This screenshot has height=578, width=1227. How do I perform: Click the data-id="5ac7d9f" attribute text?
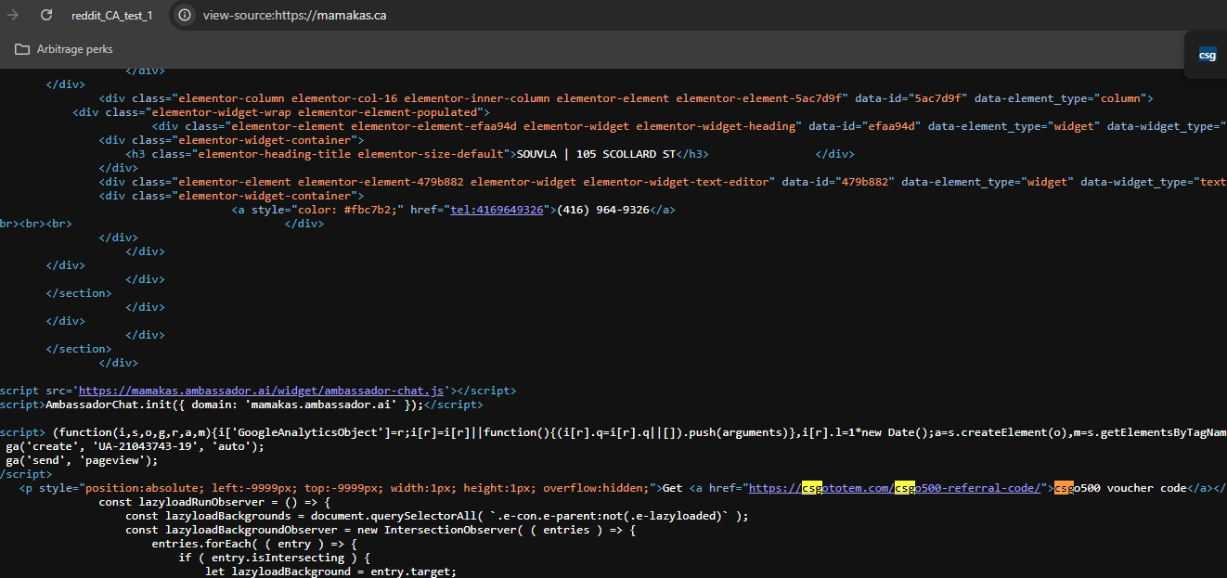point(911,98)
